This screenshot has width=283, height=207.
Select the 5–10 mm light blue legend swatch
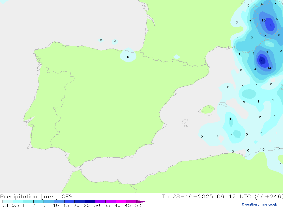[x=49, y=201]
